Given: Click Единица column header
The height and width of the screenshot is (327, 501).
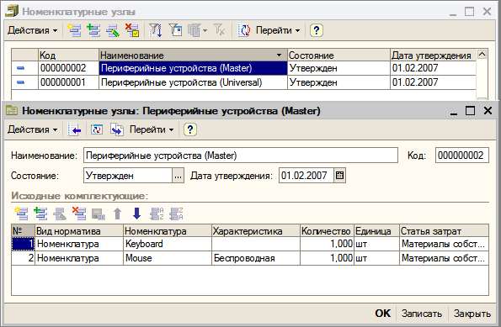Looking at the screenshot, I should pyautogui.click(x=376, y=230).
